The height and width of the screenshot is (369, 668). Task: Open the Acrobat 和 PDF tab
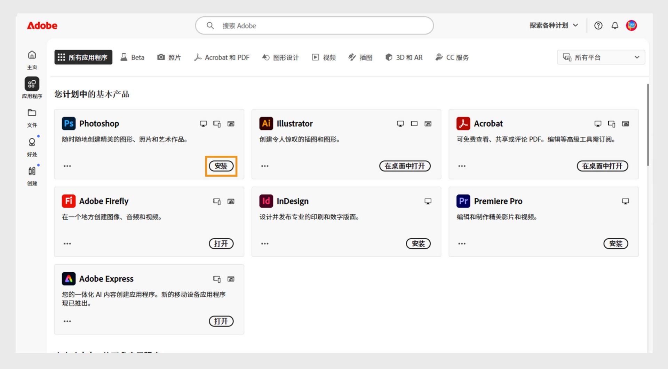pos(222,57)
